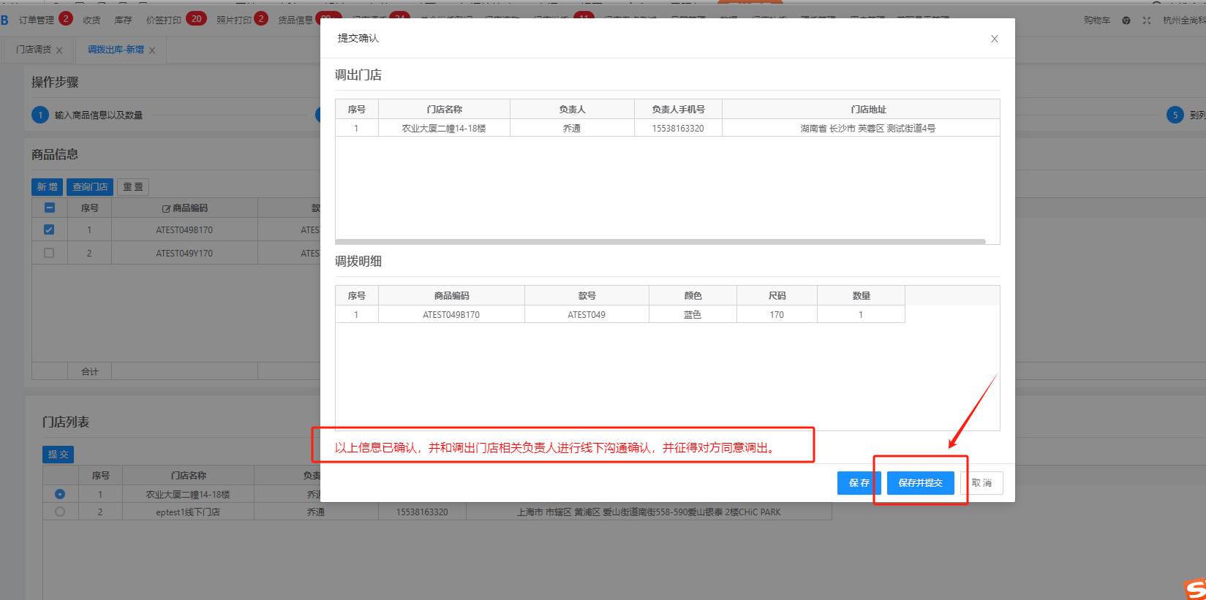Open the 订单管理 menu
Screen dimensions: 1206x600
click(37, 20)
